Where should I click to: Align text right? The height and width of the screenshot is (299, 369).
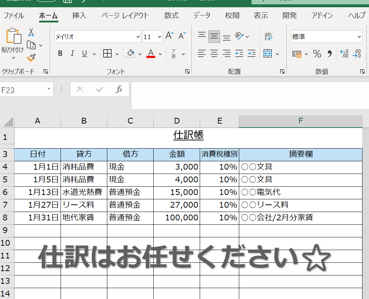227,54
